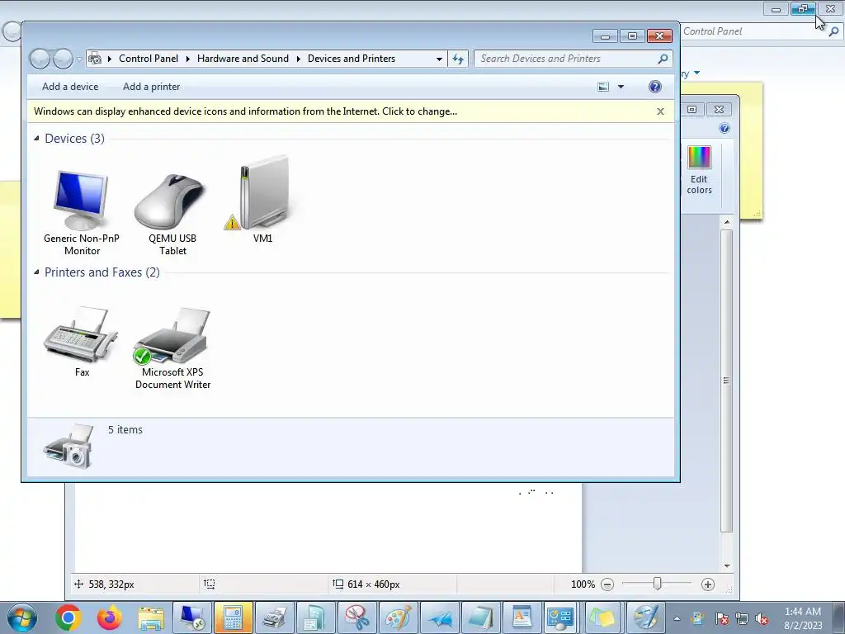Image resolution: width=845 pixels, height=634 pixels.
Task: Dismiss the yellow information bar
Action: point(660,111)
